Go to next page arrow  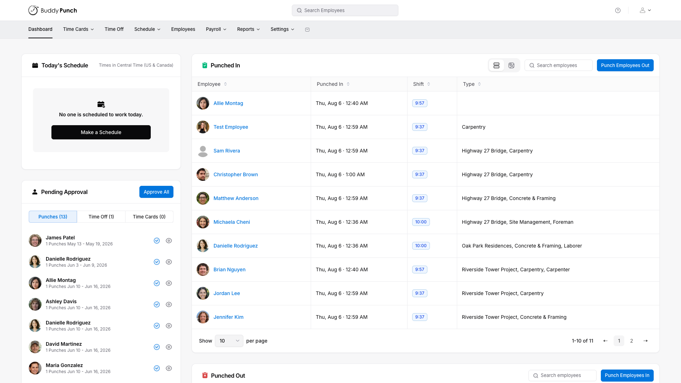click(646, 341)
